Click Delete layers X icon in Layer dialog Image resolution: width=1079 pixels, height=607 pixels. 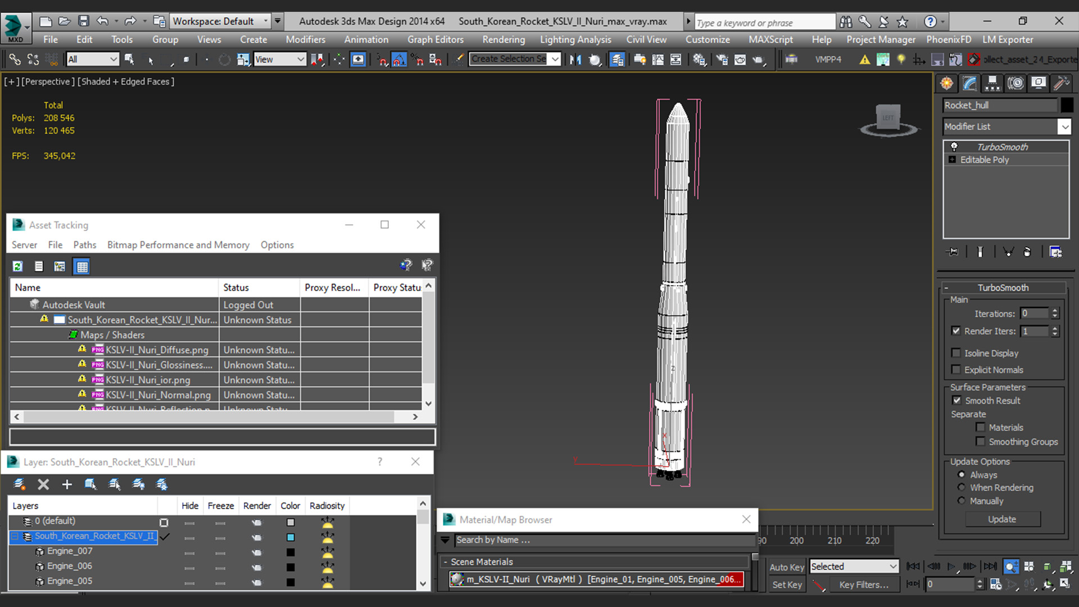(43, 484)
